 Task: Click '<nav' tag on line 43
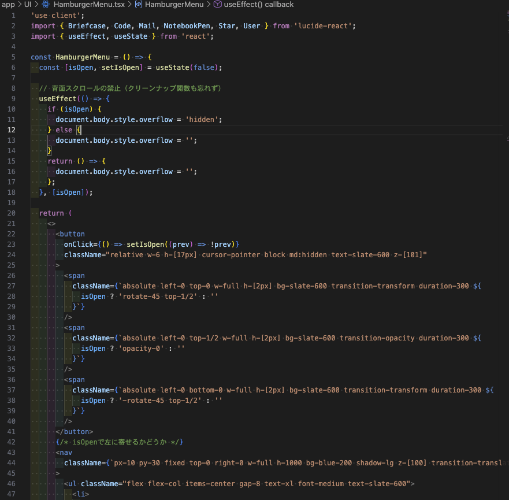point(64,452)
